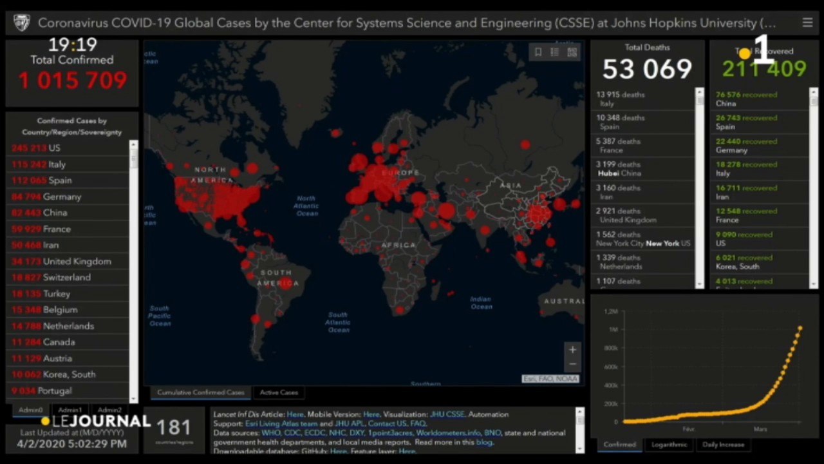Select Canada in the confirmed cases list
824x464 pixels.
click(68, 342)
